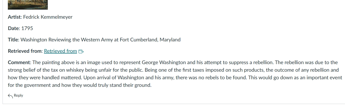Click the external link icon after Retrieved from

pyautogui.click(x=81, y=51)
